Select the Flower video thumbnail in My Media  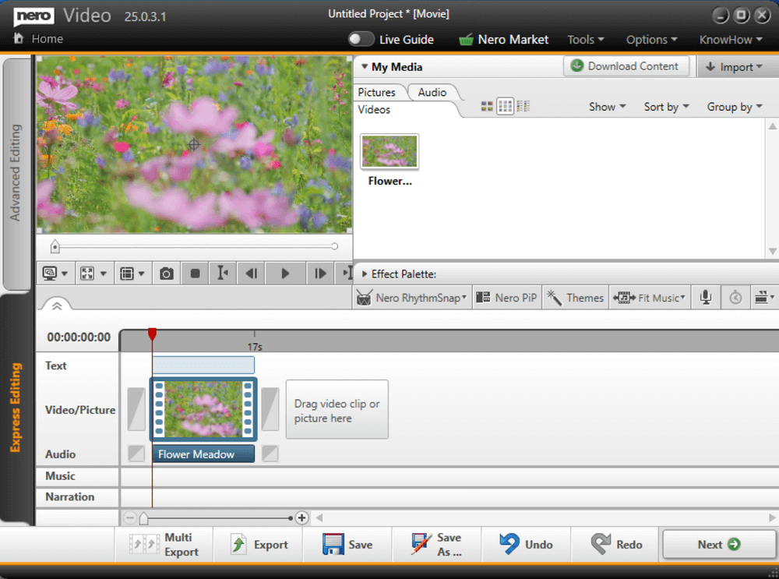coord(389,152)
